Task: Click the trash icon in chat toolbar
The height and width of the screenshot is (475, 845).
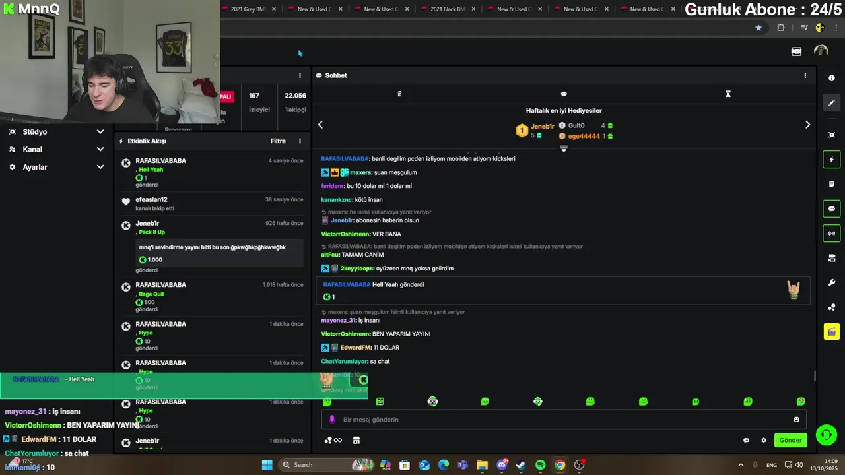Action: [399, 94]
